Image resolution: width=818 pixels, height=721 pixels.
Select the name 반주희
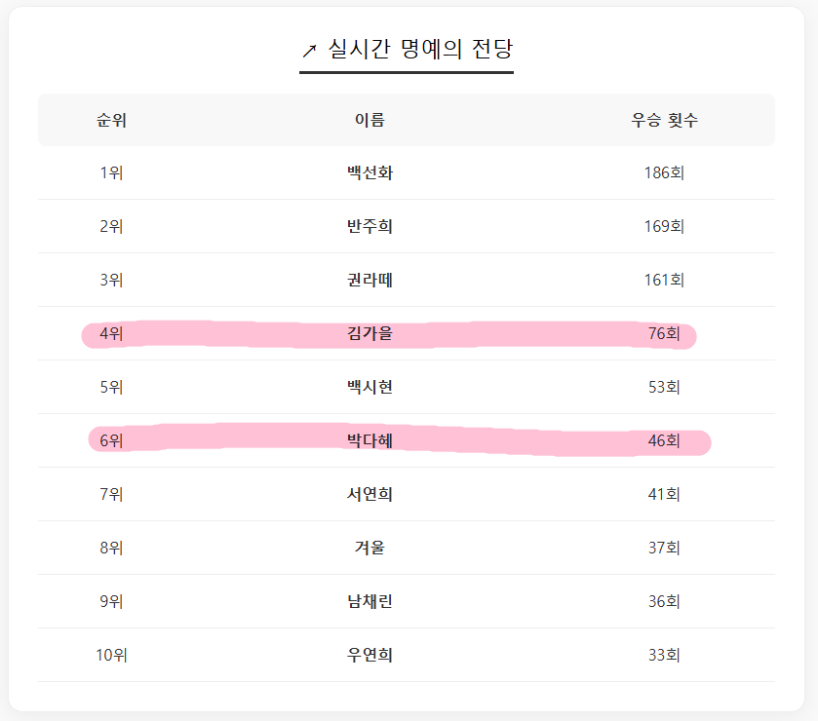[370, 227]
